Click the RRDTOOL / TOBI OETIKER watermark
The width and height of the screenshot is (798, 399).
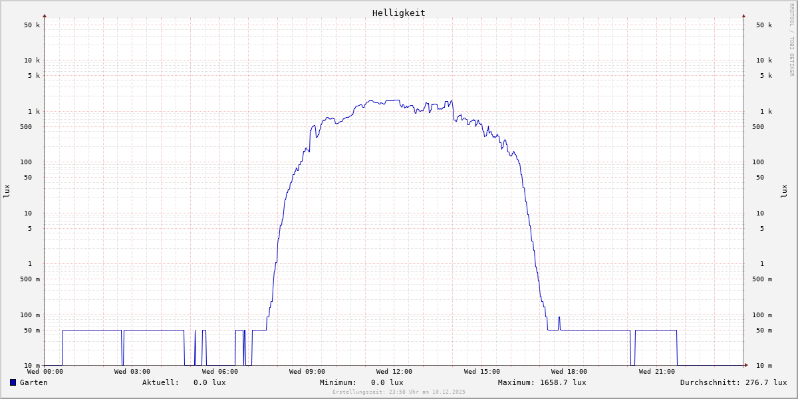[x=791, y=40]
